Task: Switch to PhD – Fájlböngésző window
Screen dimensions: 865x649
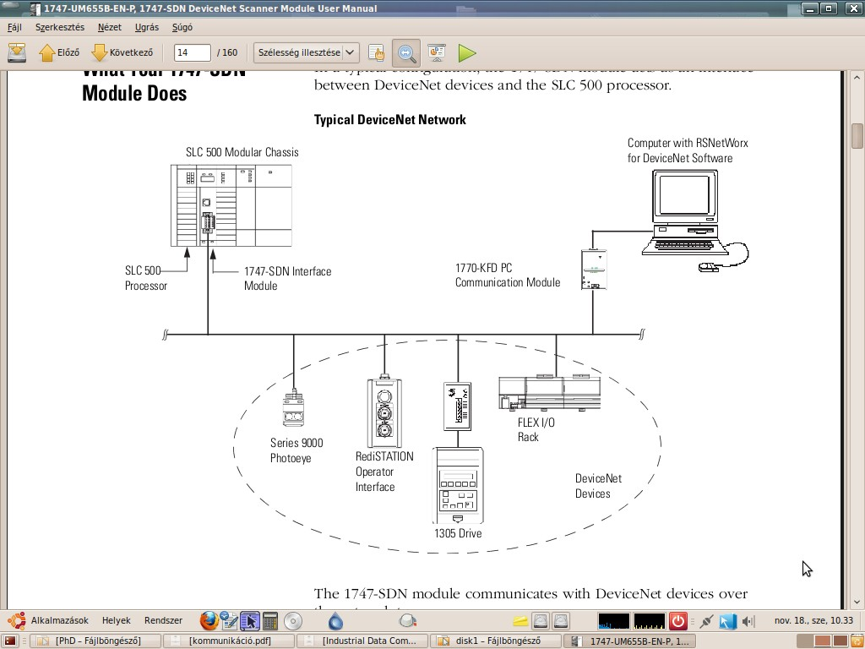Action: (x=95, y=641)
